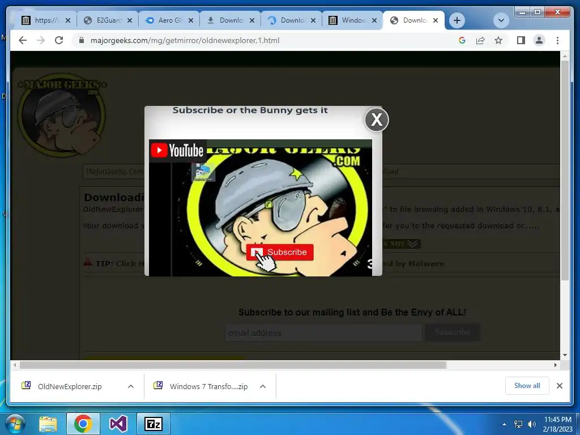Screen dimensions: 580x435
Task: Click the scroll left arrow
Action: pyautogui.click(x=15, y=365)
